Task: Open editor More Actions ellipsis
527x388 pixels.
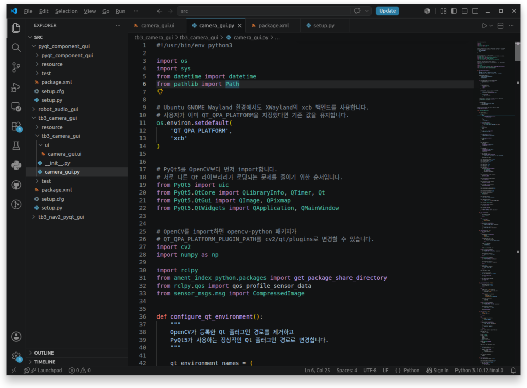Action: [511, 26]
